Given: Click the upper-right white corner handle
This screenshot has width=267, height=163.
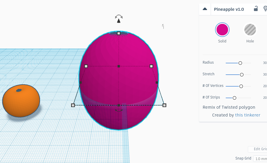Looking at the screenshot, I should (x=151, y=66).
